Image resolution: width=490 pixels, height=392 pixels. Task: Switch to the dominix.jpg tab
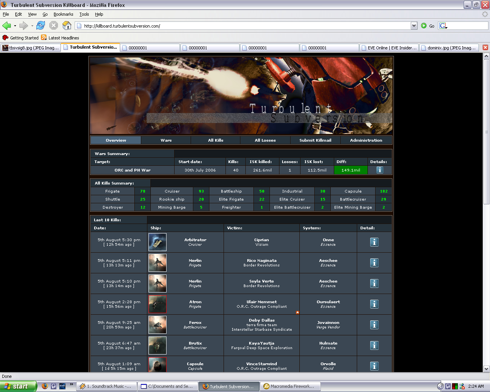point(449,48)
